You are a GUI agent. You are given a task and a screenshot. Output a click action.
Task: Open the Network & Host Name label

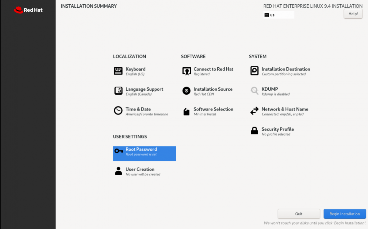pos(285,109)
